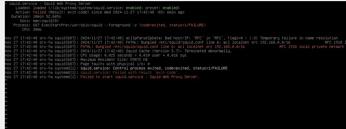Click red "RFC 1918 local private network" text
The image size is (346, 129).
pos(311,47)
